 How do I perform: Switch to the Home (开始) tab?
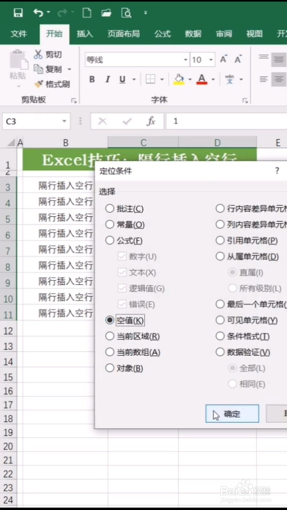click(x=54, y=34)
